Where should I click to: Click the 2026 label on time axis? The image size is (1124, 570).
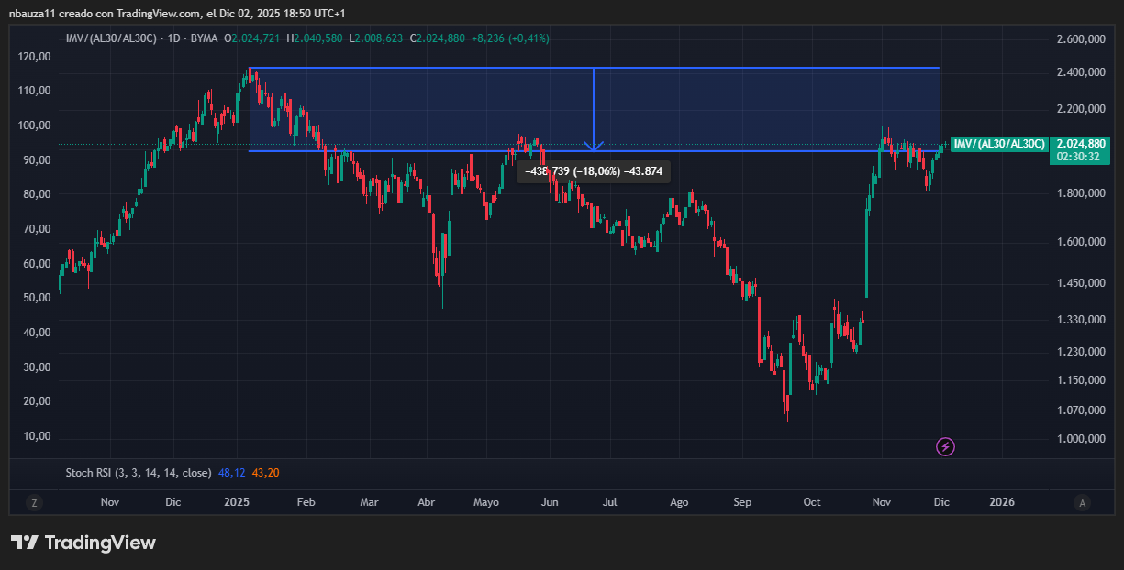click(x=1002, y=502)
